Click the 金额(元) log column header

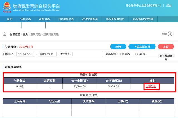[123, 101]
